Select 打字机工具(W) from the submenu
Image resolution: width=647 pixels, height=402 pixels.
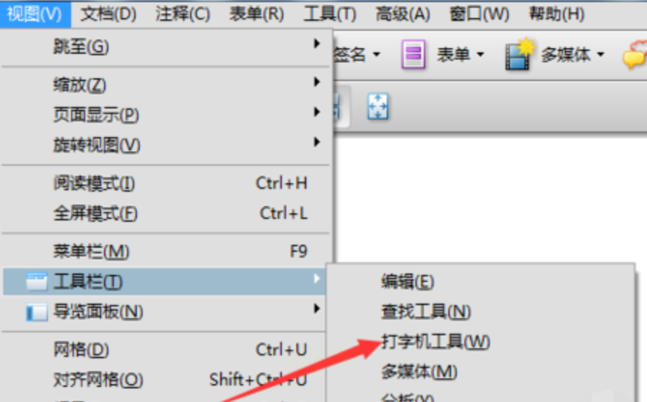click(435, 342)
